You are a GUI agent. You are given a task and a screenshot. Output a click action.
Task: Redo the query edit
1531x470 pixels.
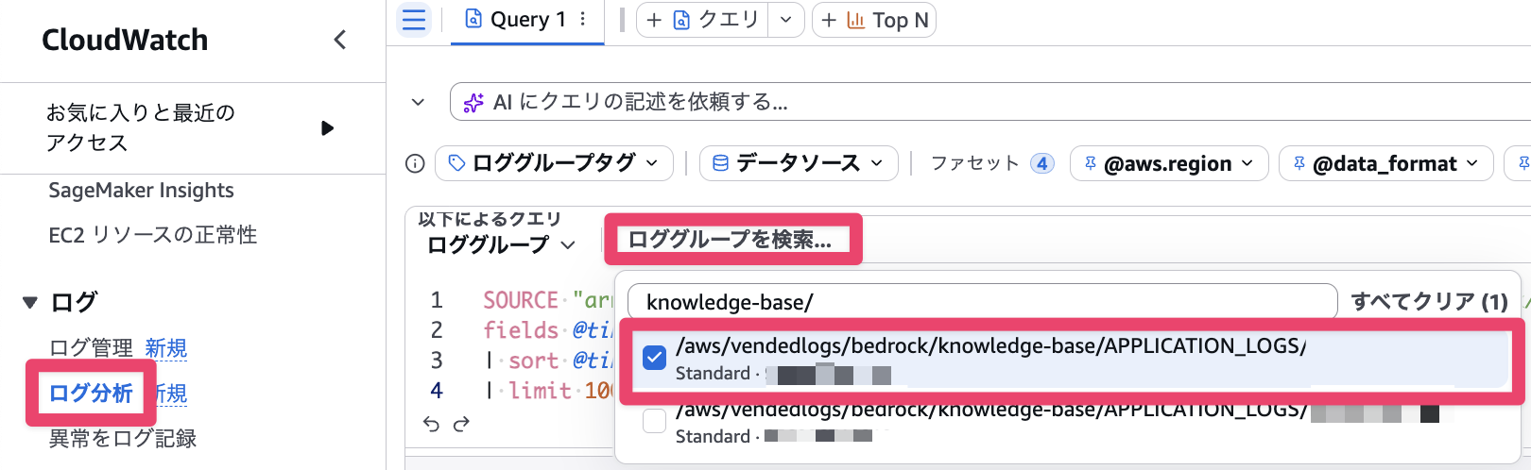coord(461,424)
